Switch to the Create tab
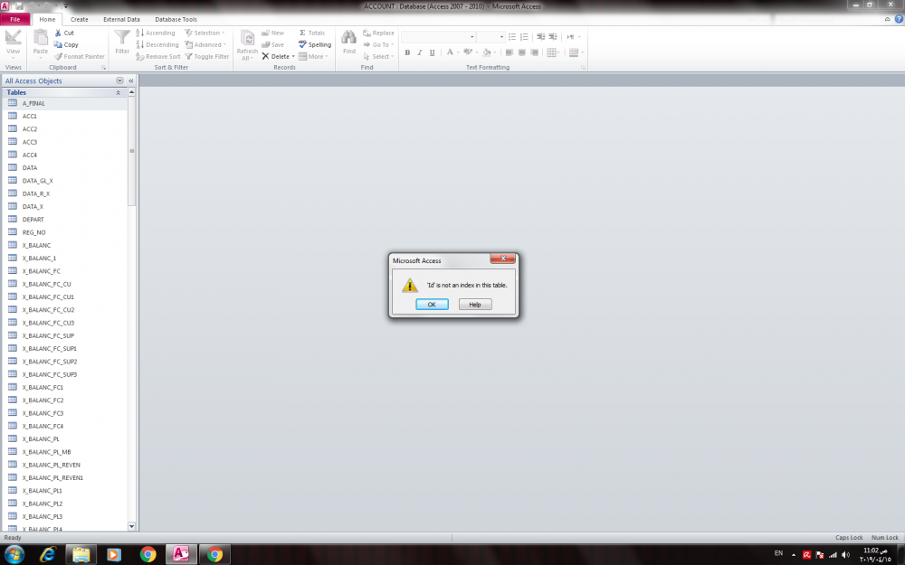The width and height of the screenshot is (905, 565). pos(80,19)
